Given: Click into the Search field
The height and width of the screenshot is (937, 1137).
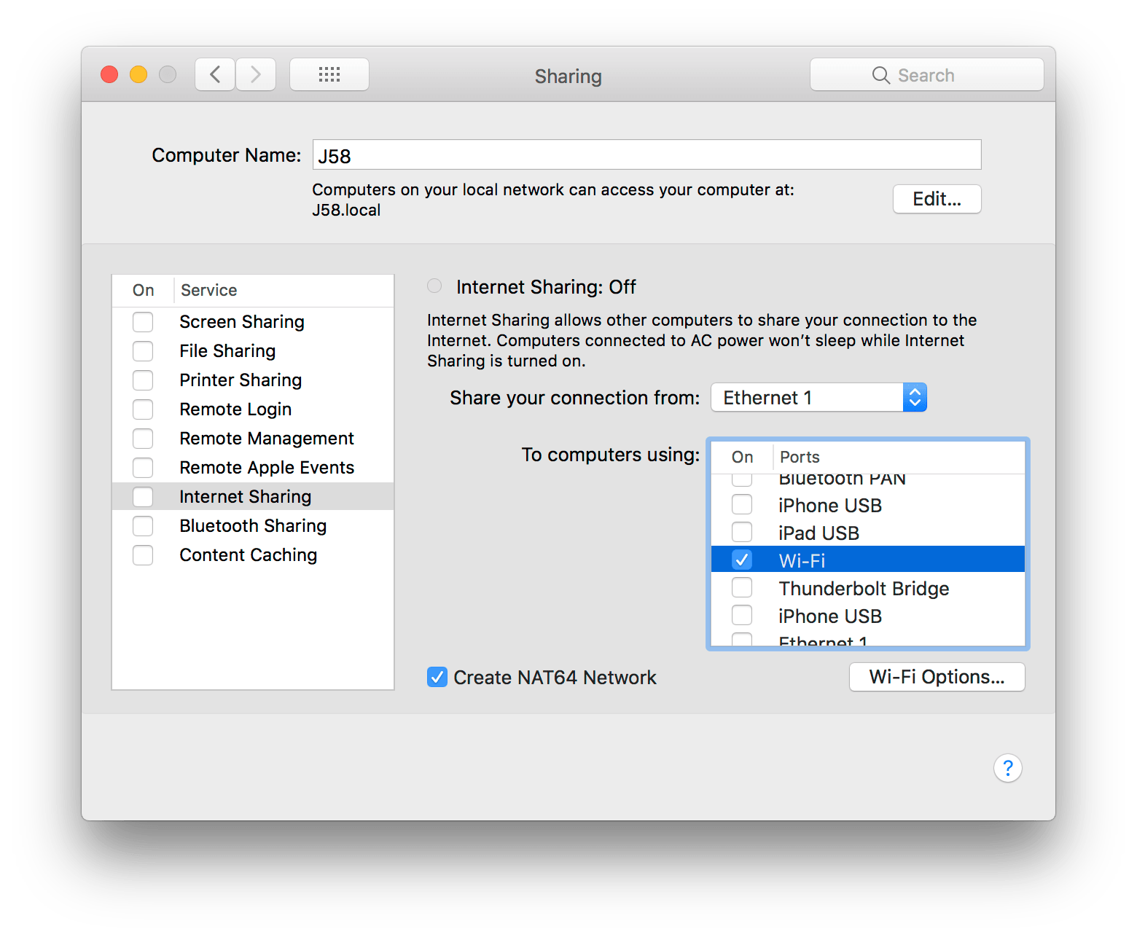Looking at the screenshot, I should [926, 75].
